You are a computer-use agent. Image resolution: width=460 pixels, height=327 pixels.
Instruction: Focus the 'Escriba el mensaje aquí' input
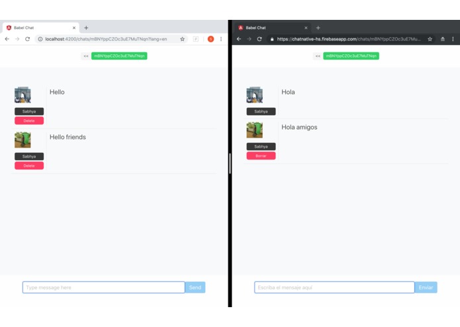coord(334,287)
